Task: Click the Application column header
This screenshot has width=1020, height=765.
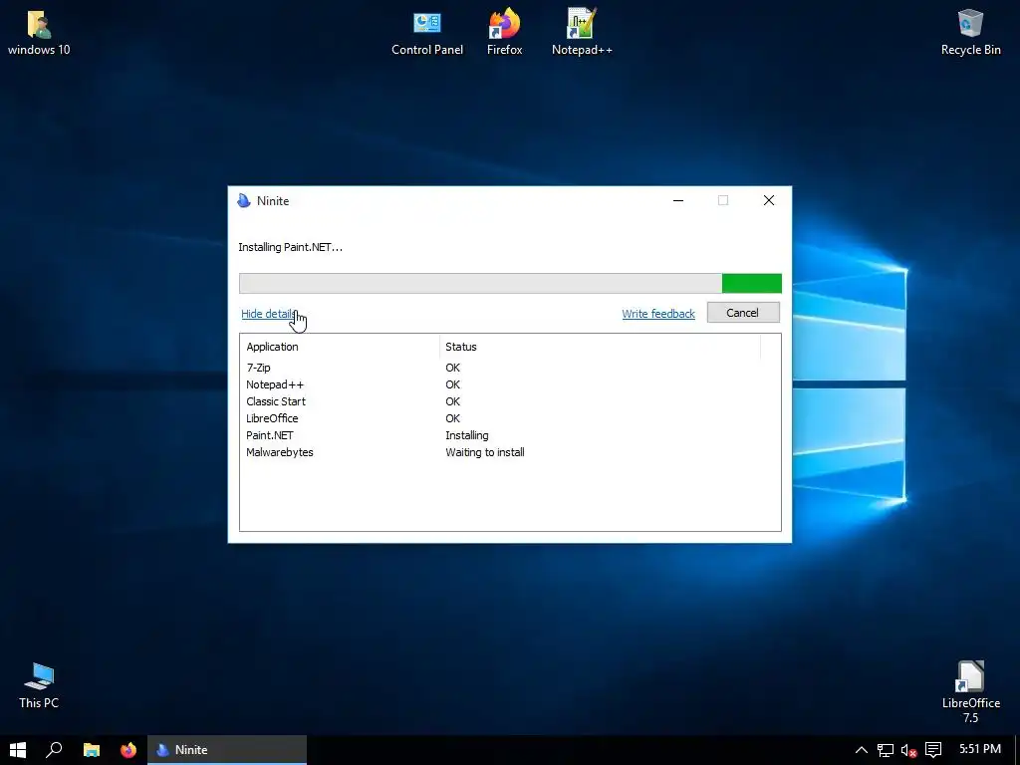Action: pyautogui.click(x=340, y=347)
